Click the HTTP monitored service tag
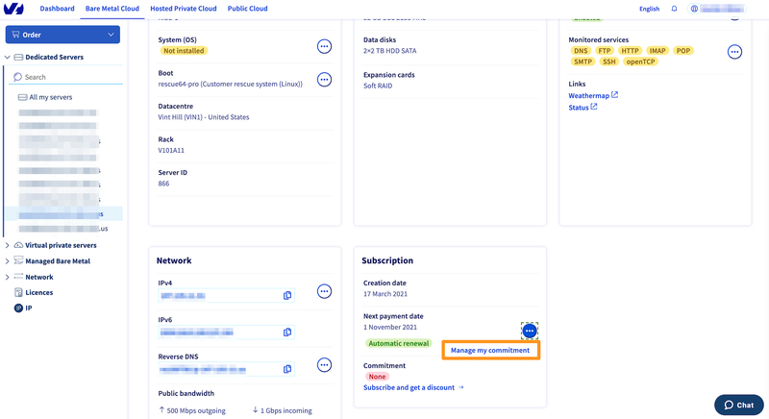Image resolution: width=769 pixels, height=419 pixels. [631, 51]
